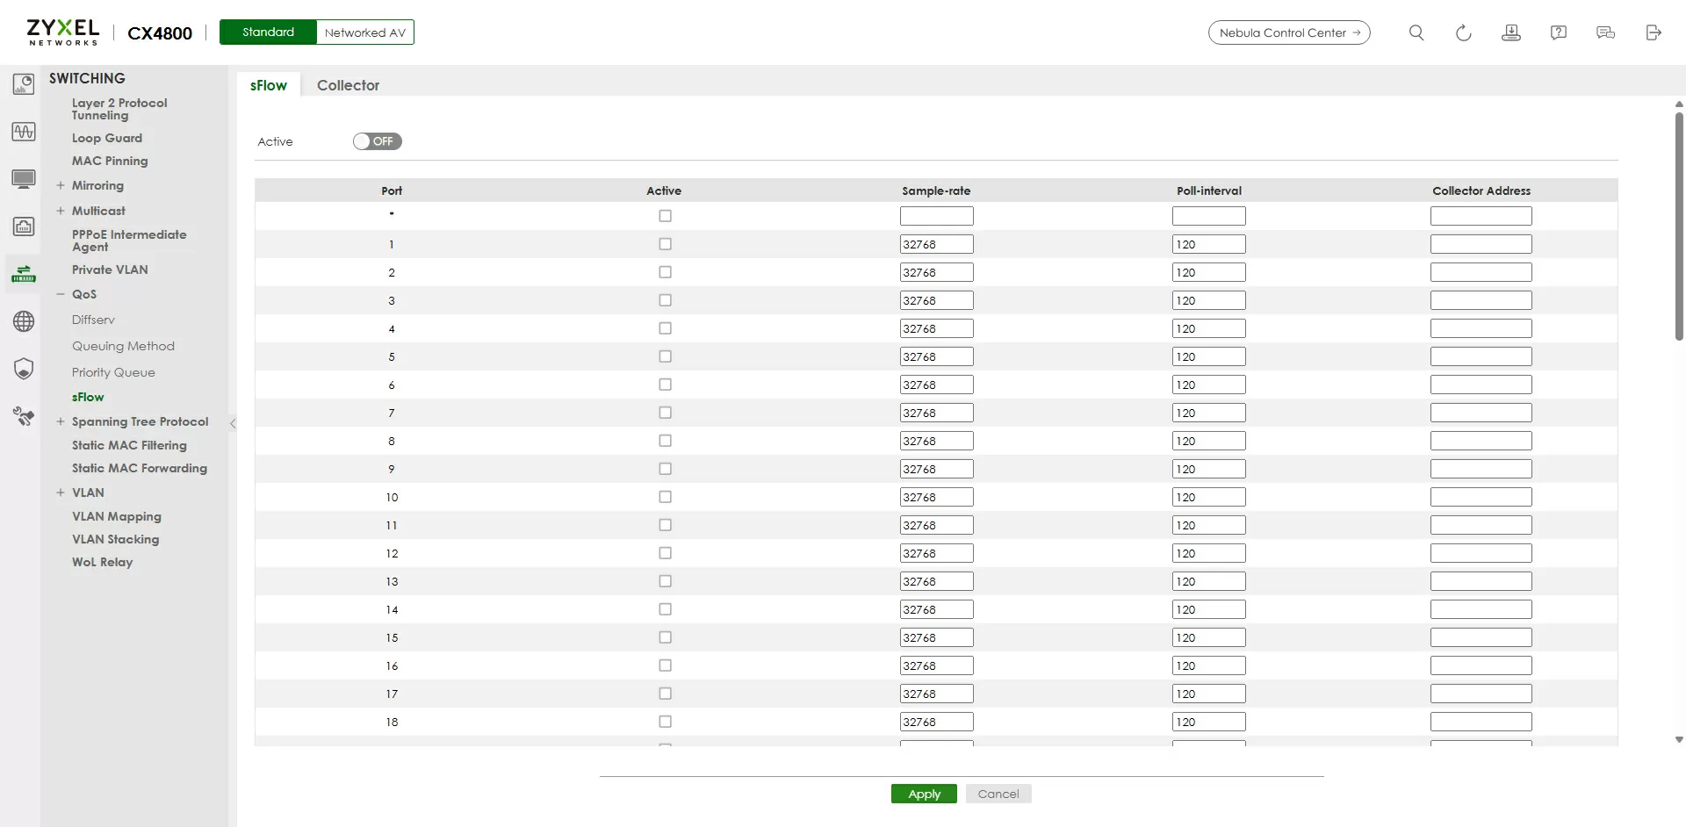This screenshot has height=827, width=1686.
Task: Click the Sample-rate field for port 5
Action: (x=936, y=356)
